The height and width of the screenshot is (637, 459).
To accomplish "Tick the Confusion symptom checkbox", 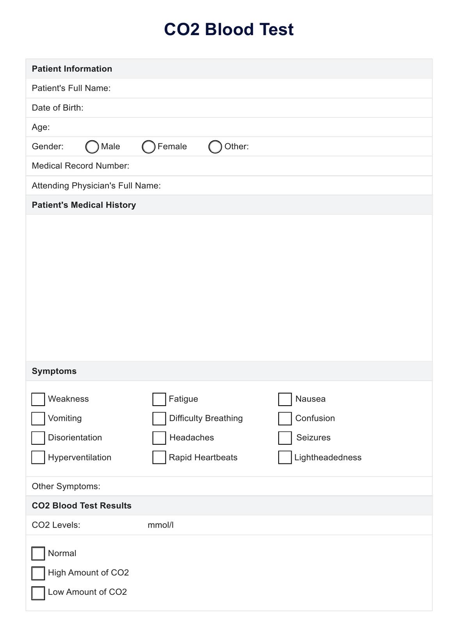I will [x=285, y=419].
